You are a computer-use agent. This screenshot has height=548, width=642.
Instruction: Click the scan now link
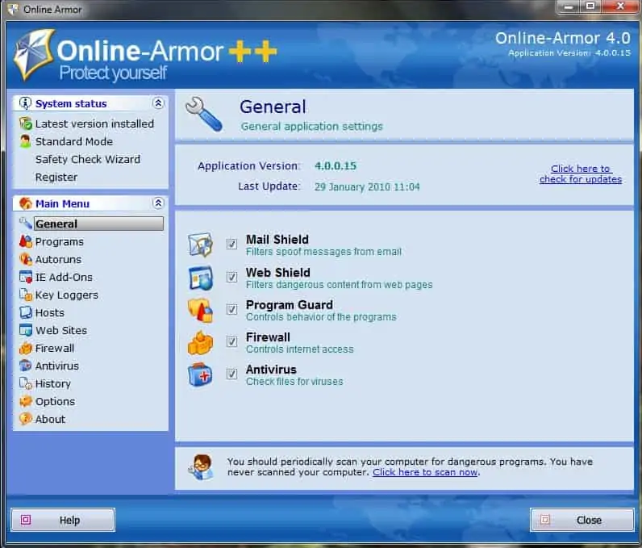[425, 472]
